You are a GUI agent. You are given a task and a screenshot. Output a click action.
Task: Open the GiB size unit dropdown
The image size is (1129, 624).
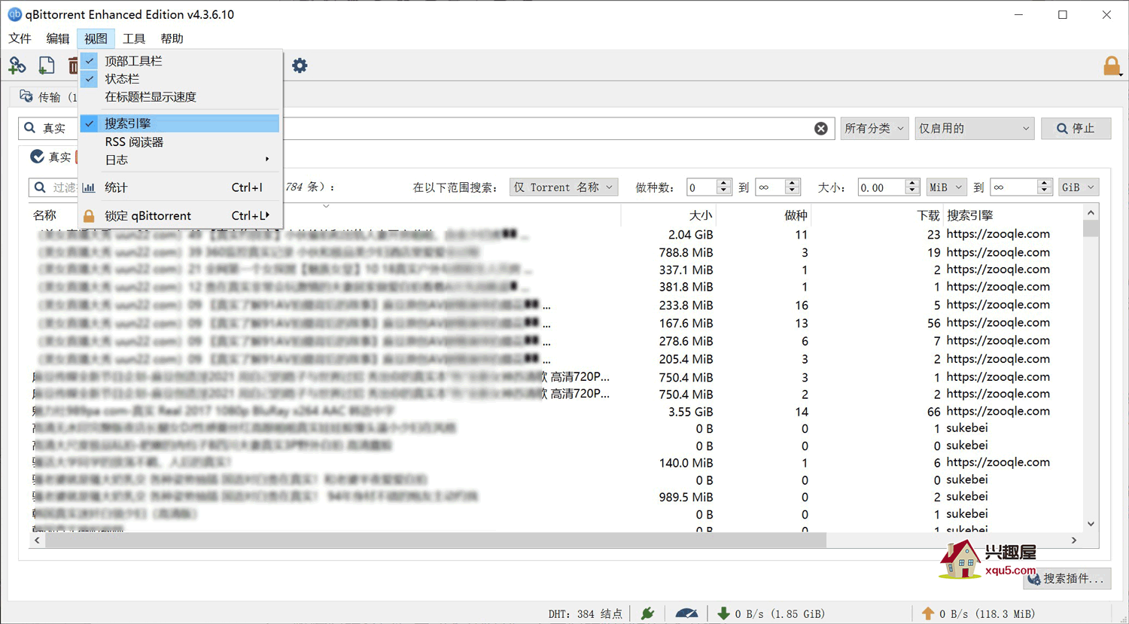[1079, 187]
